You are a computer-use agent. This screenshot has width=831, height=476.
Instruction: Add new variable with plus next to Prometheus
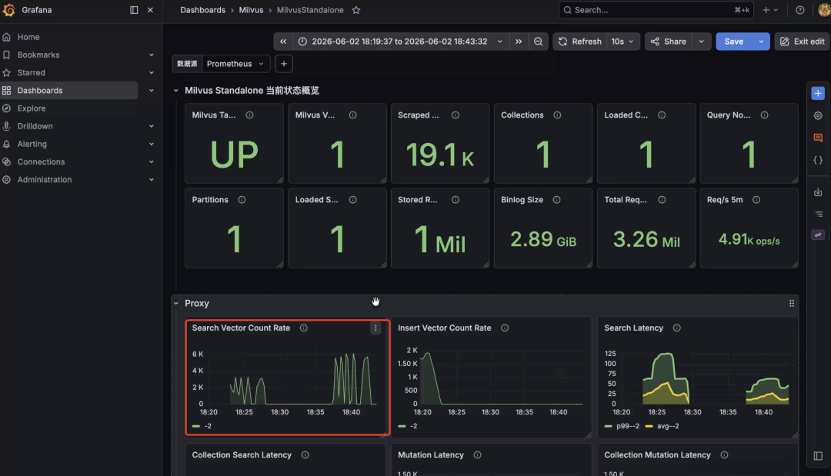coord(283,64)
